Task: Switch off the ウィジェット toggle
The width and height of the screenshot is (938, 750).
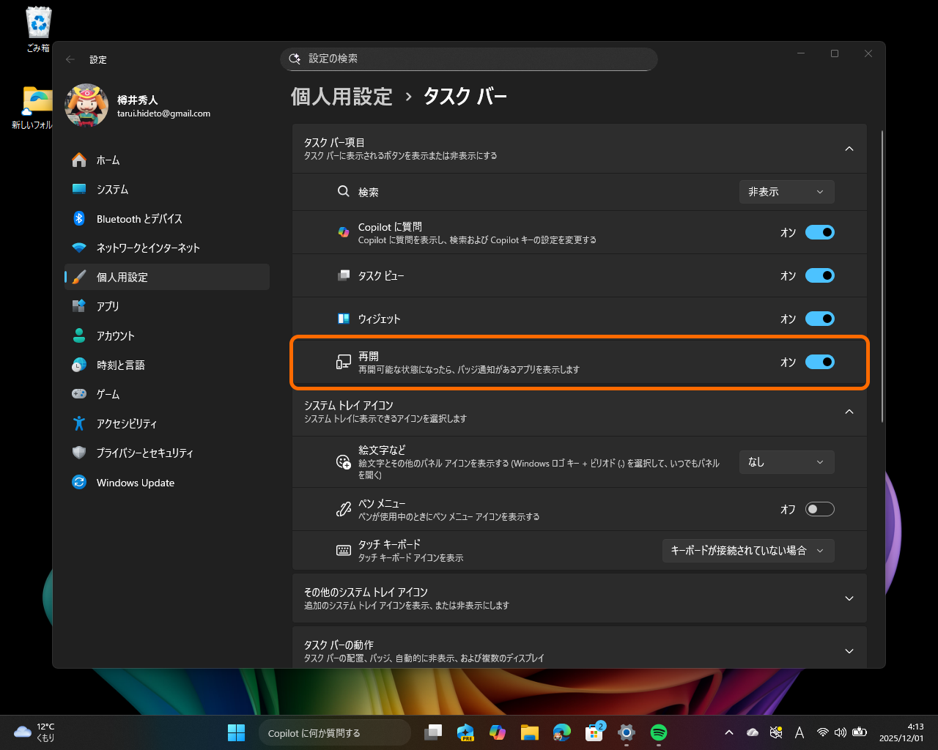Action: tap(819, 319)
